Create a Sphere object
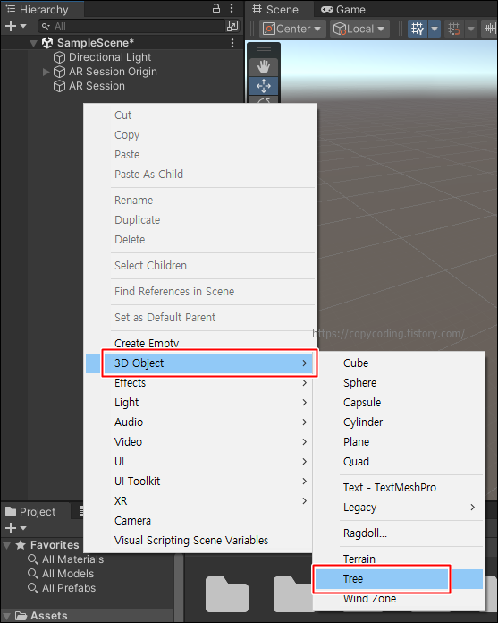498x623 pixels. (x=399, y=383)
